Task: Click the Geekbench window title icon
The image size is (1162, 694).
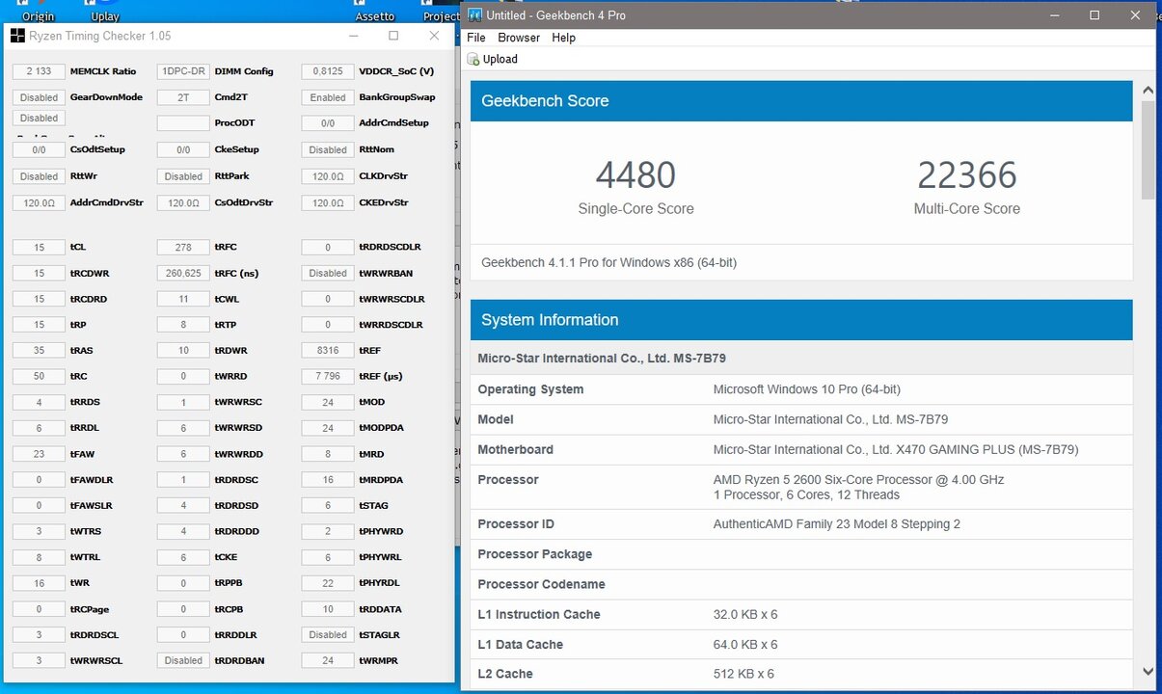Action: 474,15
